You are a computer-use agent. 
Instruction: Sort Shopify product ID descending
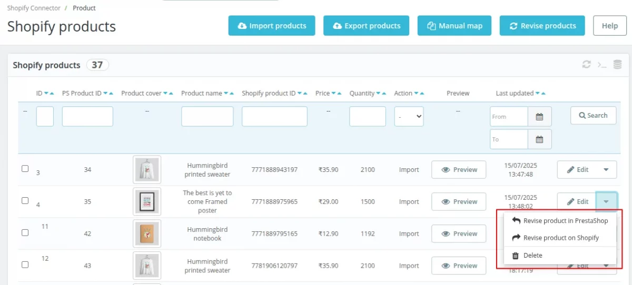(x=300, y=94)
